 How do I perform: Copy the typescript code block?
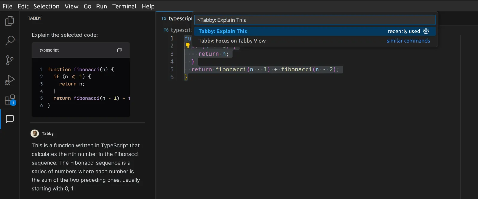point(119,50)
